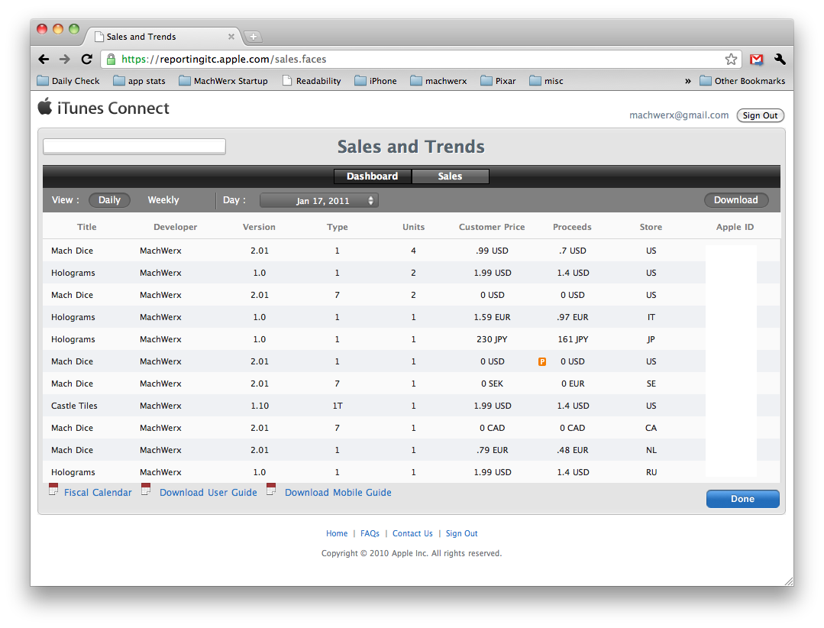Screen dimensions: 824x628
Task: Open the Day date dropdown
Action: 319,200
